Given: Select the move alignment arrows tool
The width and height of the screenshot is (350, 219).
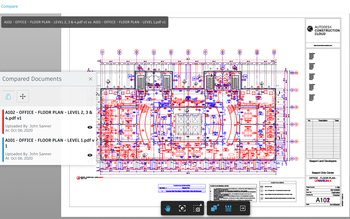Looking at the screenshot, I should 23,97.
